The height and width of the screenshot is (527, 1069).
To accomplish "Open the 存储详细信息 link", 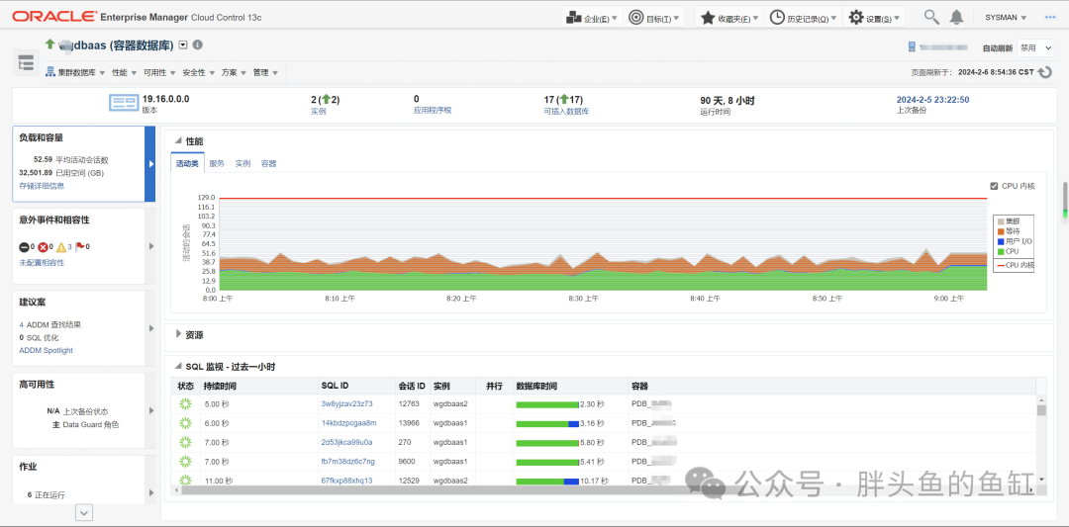I will pyautogui.click(x=43, y=185).
